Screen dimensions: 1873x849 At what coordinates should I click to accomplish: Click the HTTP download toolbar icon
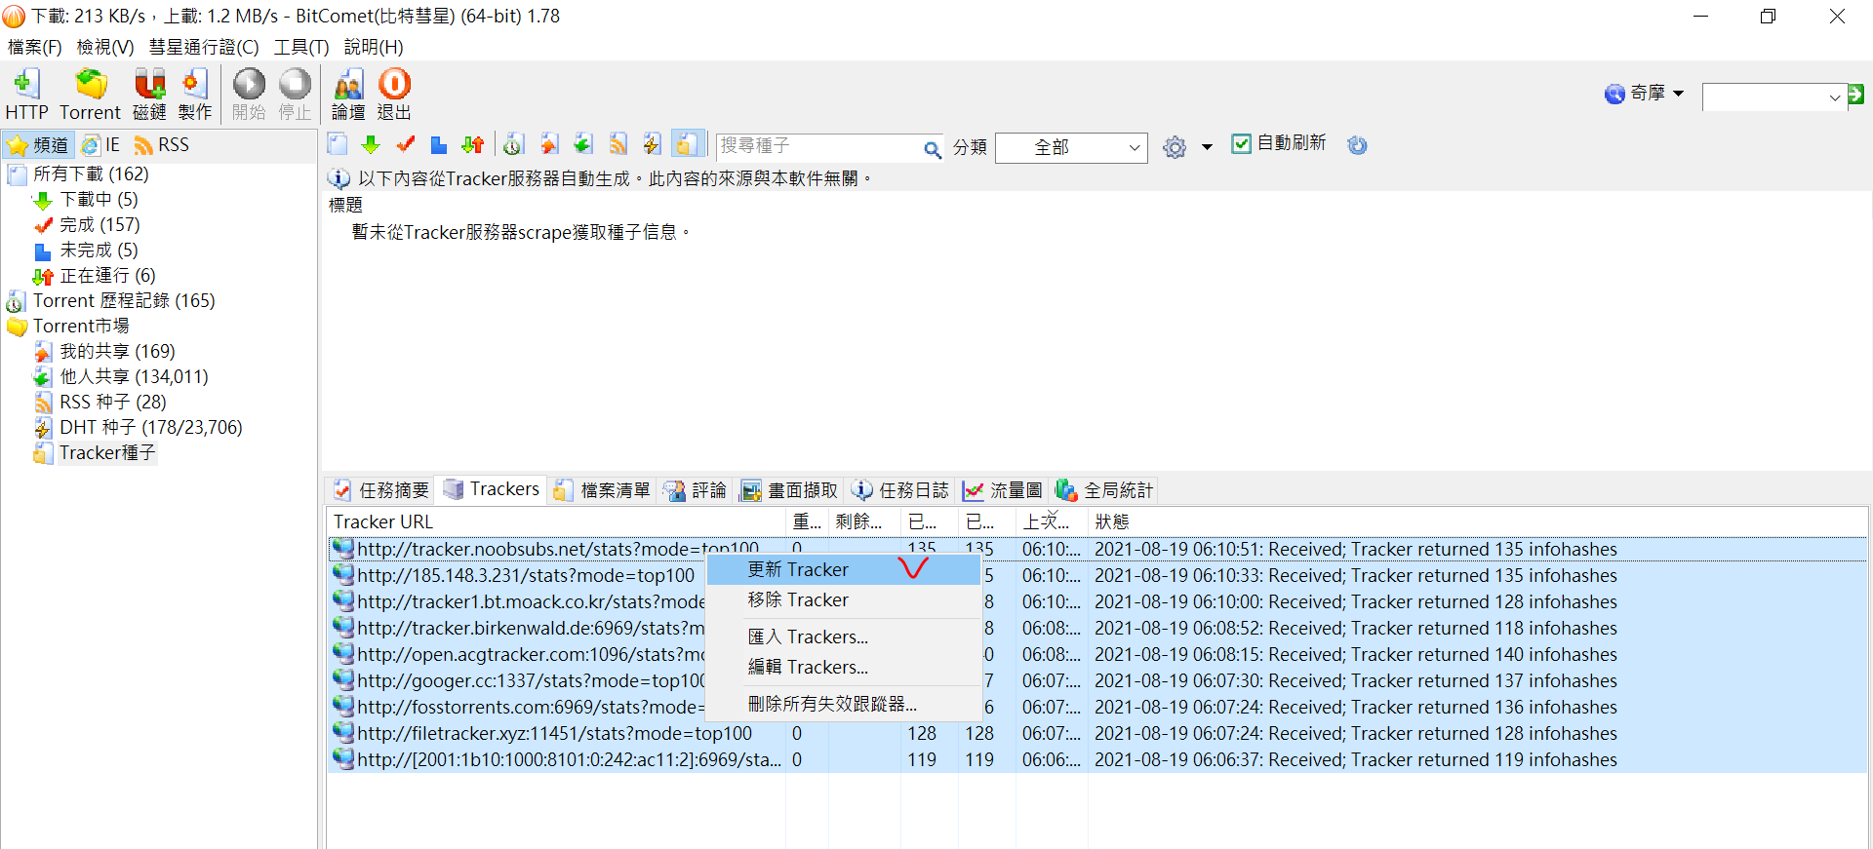point(26,95)
